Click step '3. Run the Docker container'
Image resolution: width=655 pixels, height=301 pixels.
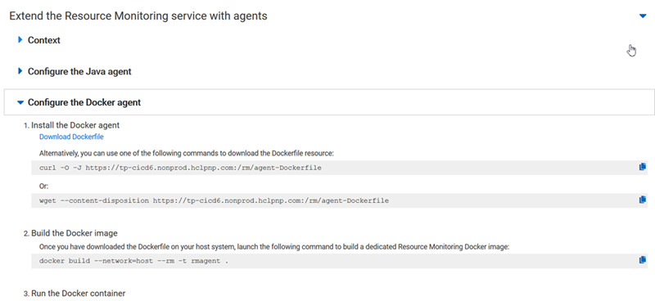pyautogui.click(x=75, y=294)
